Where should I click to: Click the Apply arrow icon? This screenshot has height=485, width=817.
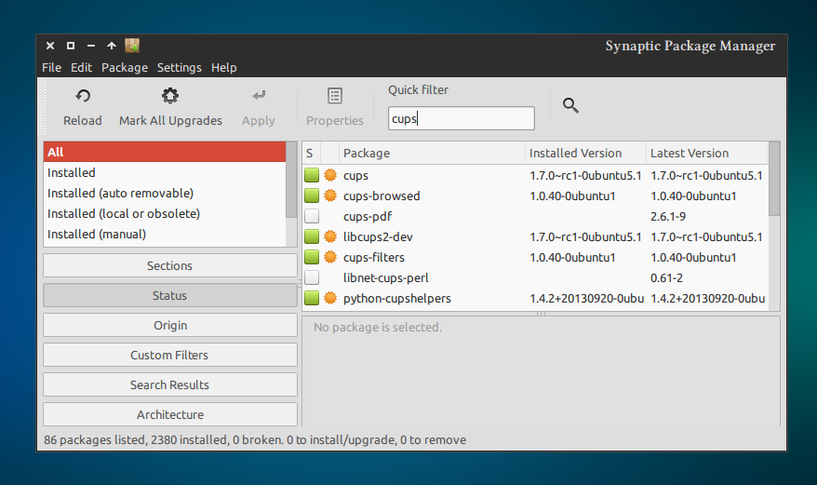click(259, 96)
